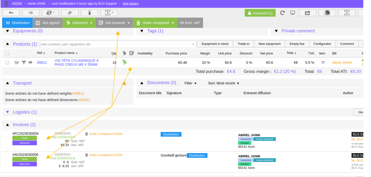371x177 pixels.
Task: Open Order completed #0256 link on invoice #FC2024030004
Action: click(106, 134)
